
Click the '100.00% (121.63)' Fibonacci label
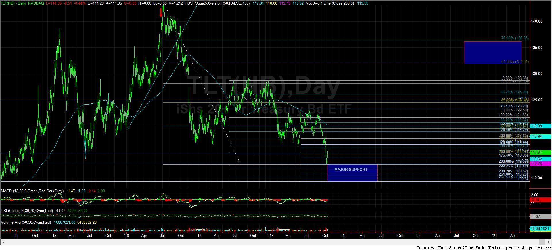pyautogui.click(x=513, y=115)
